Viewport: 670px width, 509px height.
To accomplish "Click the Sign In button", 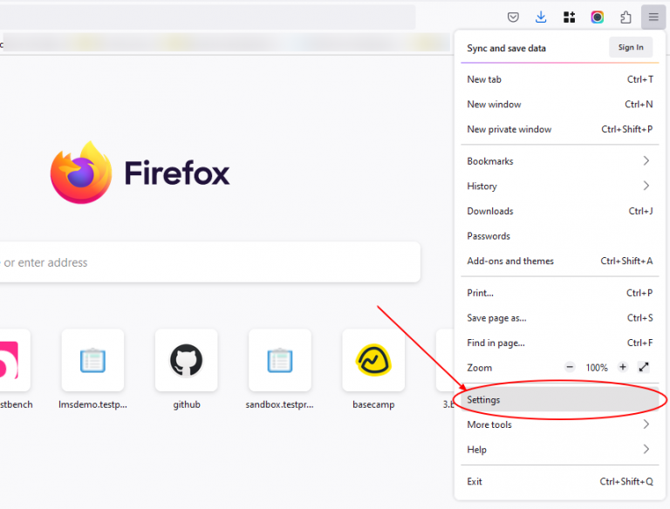I will (x=630, y=48).
